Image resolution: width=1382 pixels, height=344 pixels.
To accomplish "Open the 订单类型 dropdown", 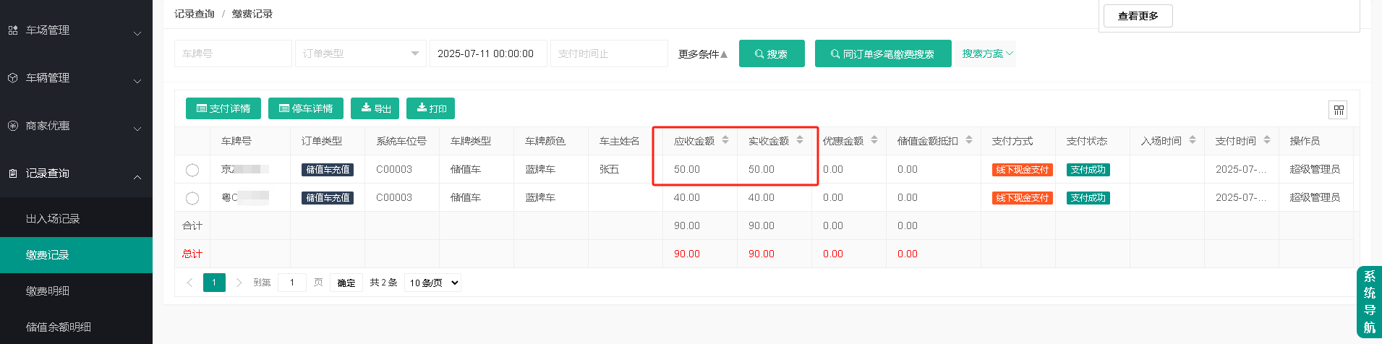I will click(360, 53).
